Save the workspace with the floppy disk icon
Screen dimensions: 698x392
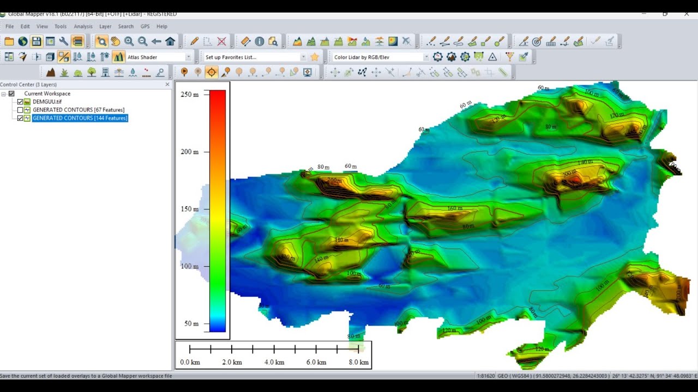pos(36,41)
